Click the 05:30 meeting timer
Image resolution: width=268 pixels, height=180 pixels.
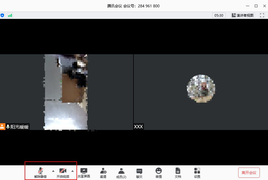coord(219,15)
